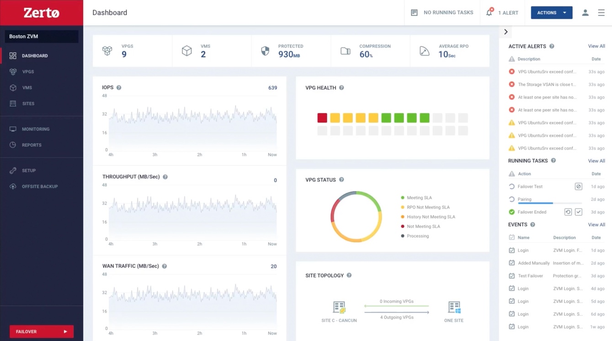Click the red FAILOVER button
Image resolution: width=612 pixels, height=341 pixels.
pyautogui.click(x=41, y=331)
